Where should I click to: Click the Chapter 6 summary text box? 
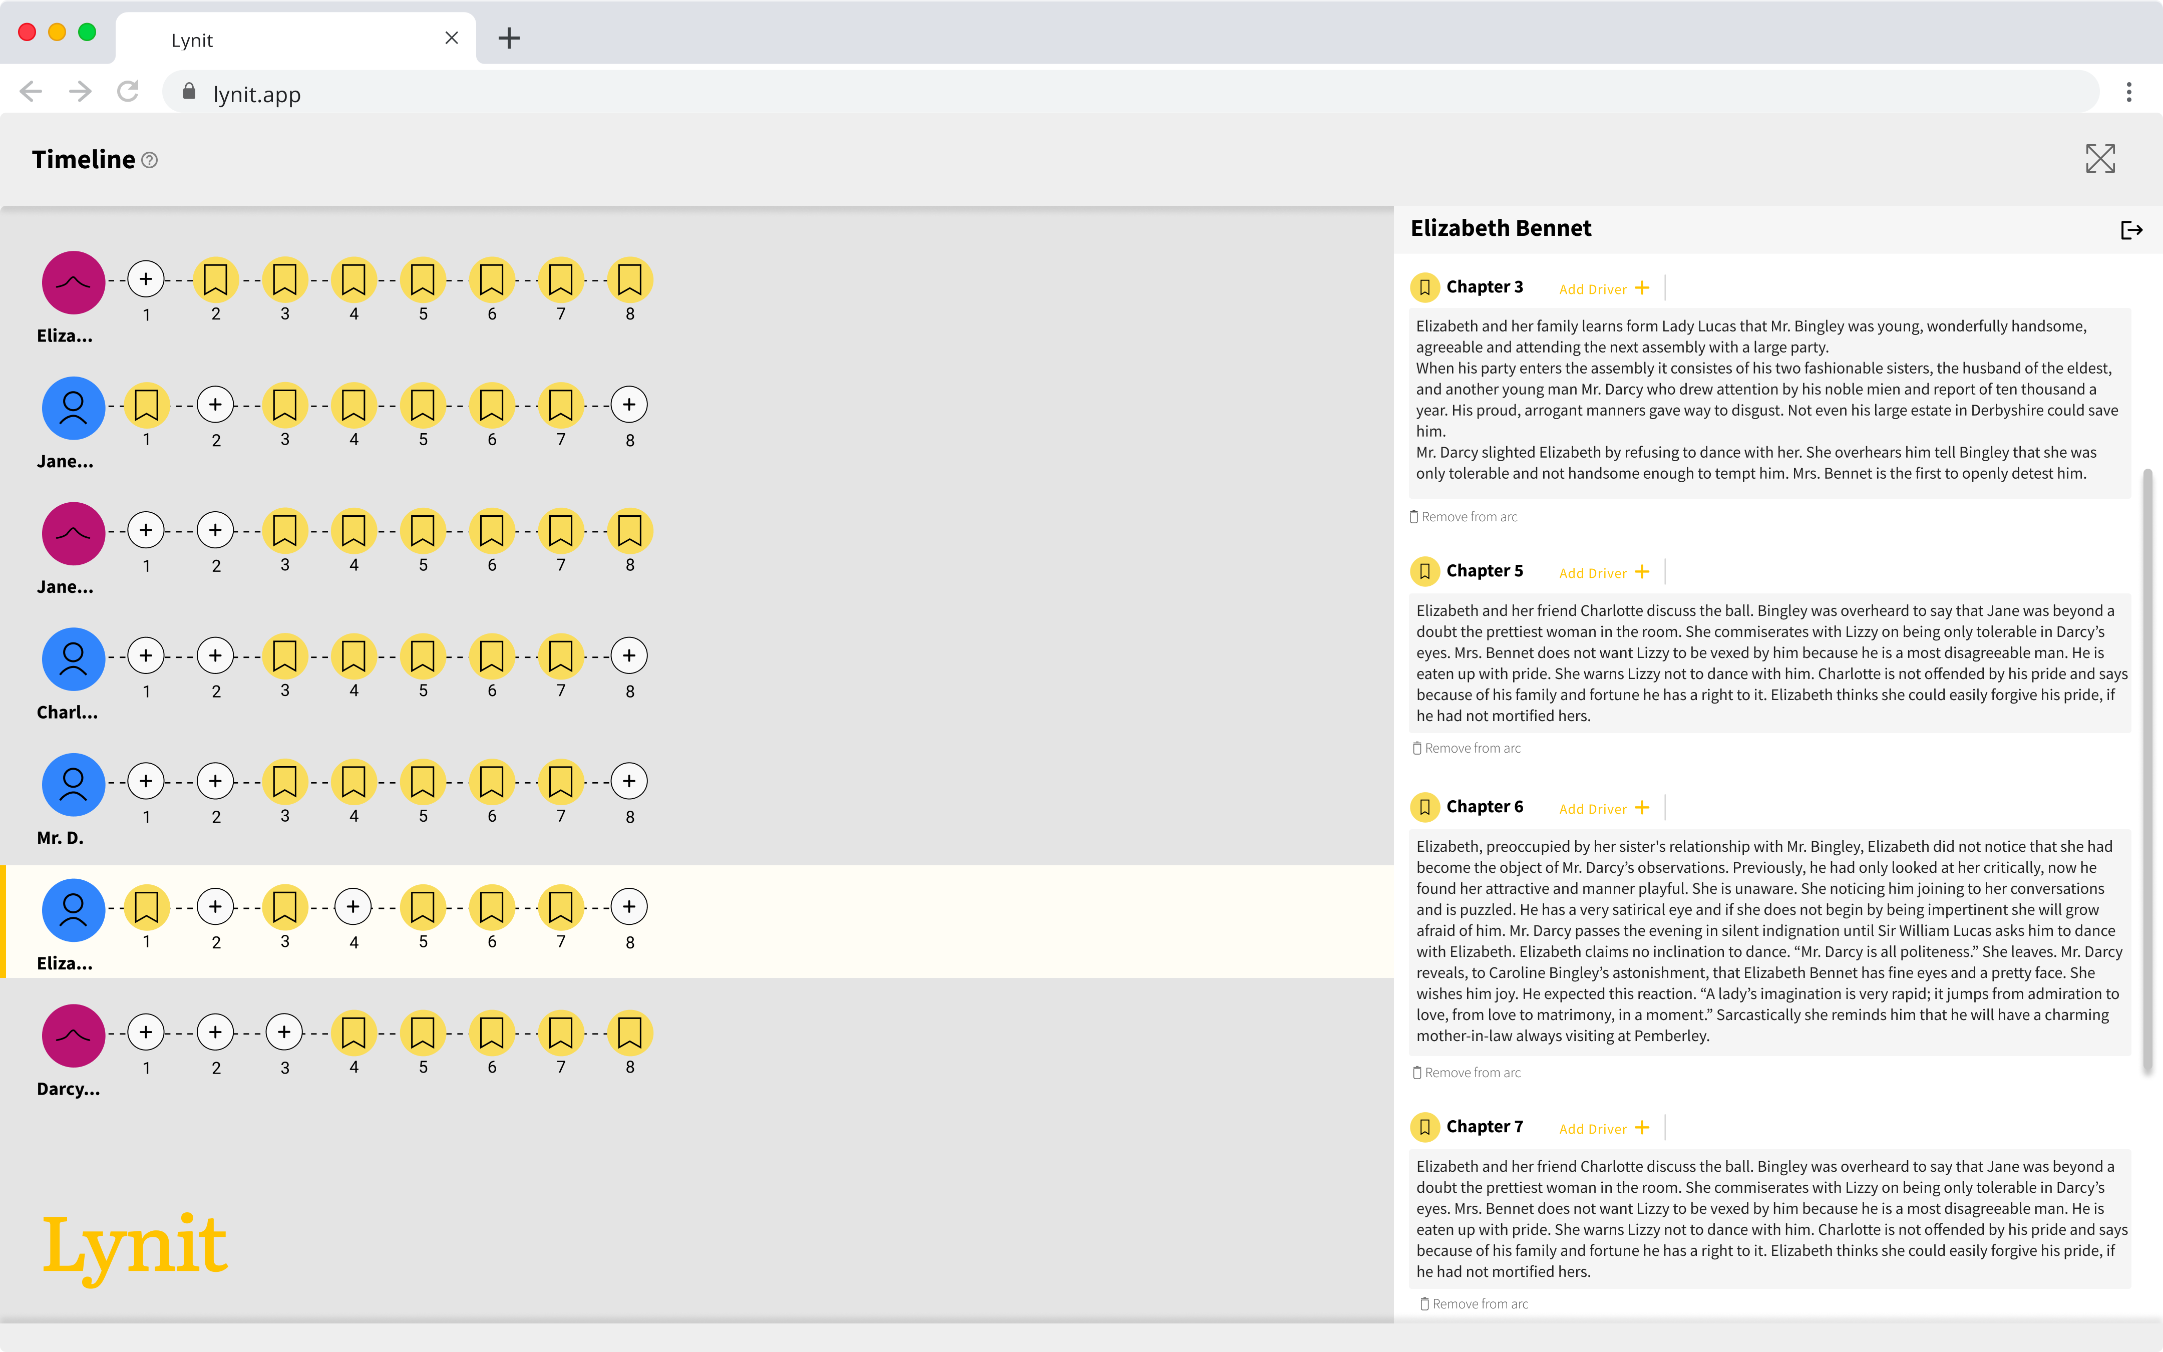(x=1770, y=941)
